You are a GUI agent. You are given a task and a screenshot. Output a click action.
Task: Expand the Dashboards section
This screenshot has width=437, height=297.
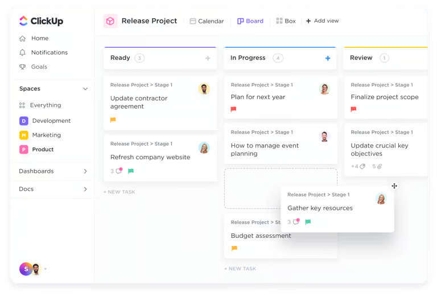pos(85,171)
